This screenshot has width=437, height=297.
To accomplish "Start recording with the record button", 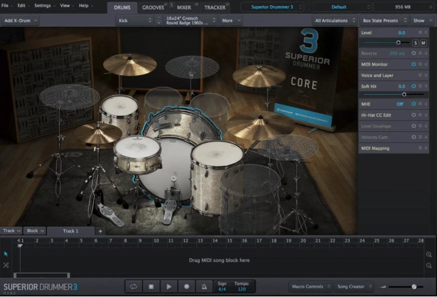I will point(187,287).
